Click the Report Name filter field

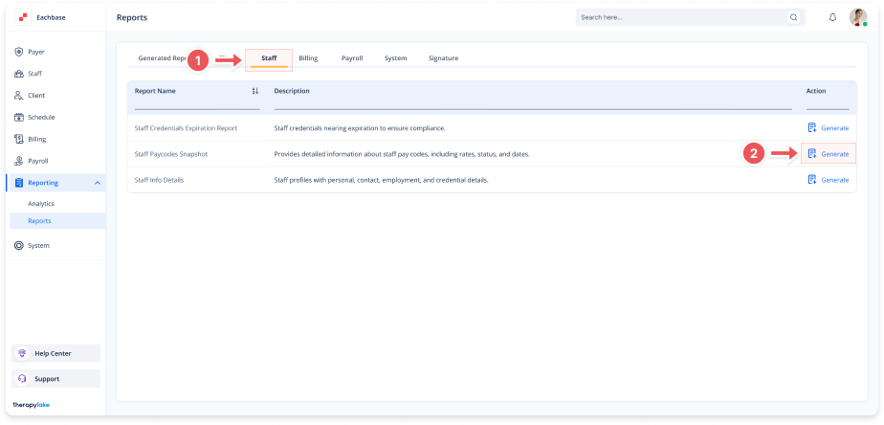pyautogui.click(x=197, y=103)
